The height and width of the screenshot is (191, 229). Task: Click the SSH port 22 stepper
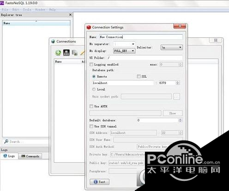pos(172,133)
